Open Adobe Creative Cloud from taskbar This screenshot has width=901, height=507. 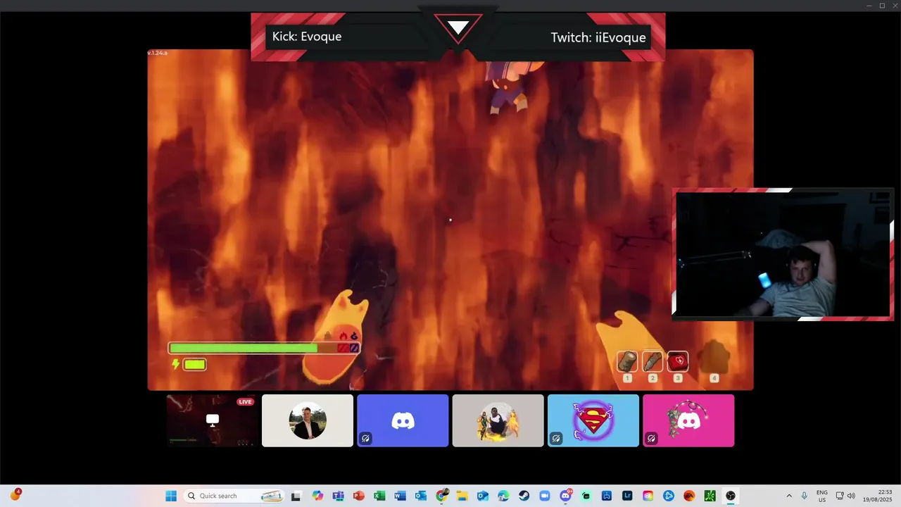pyautogui.click(x=648, y=496)
